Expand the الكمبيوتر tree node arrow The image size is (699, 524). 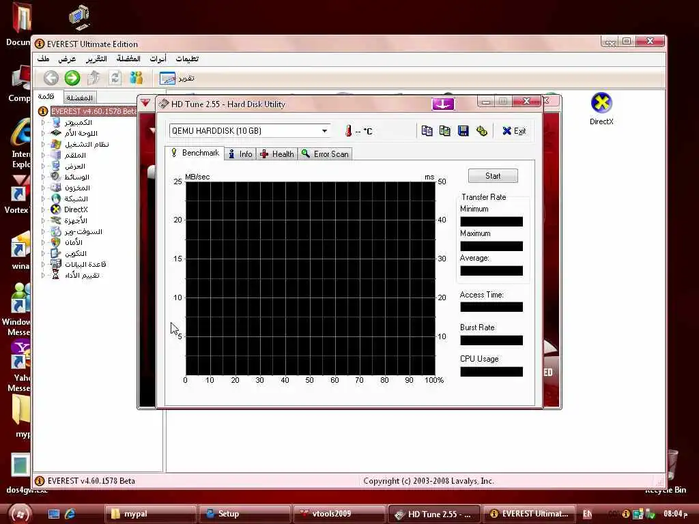coord(43,122)
